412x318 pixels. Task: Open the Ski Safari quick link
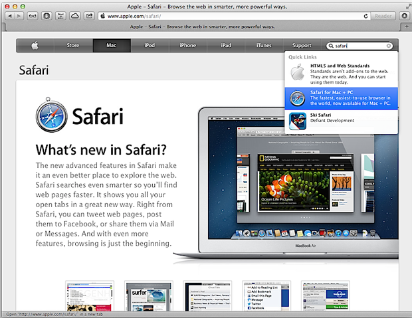[x=341, y=121]
